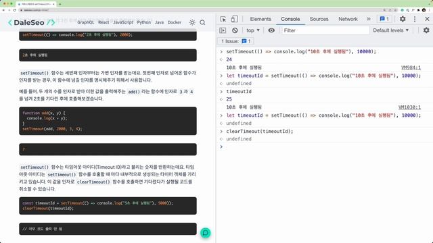Open console settings gear
Screen dimensions: 433x243
426,30
